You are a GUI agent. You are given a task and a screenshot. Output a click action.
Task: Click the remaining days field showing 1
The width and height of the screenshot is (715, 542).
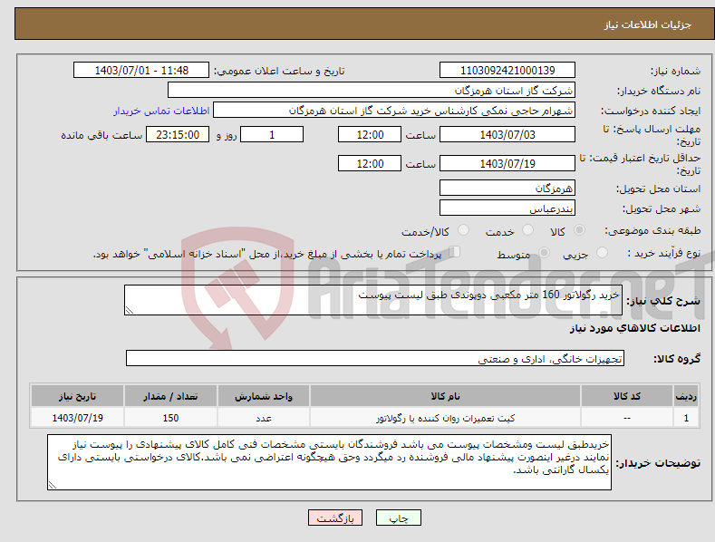click(x=272, y=134)
